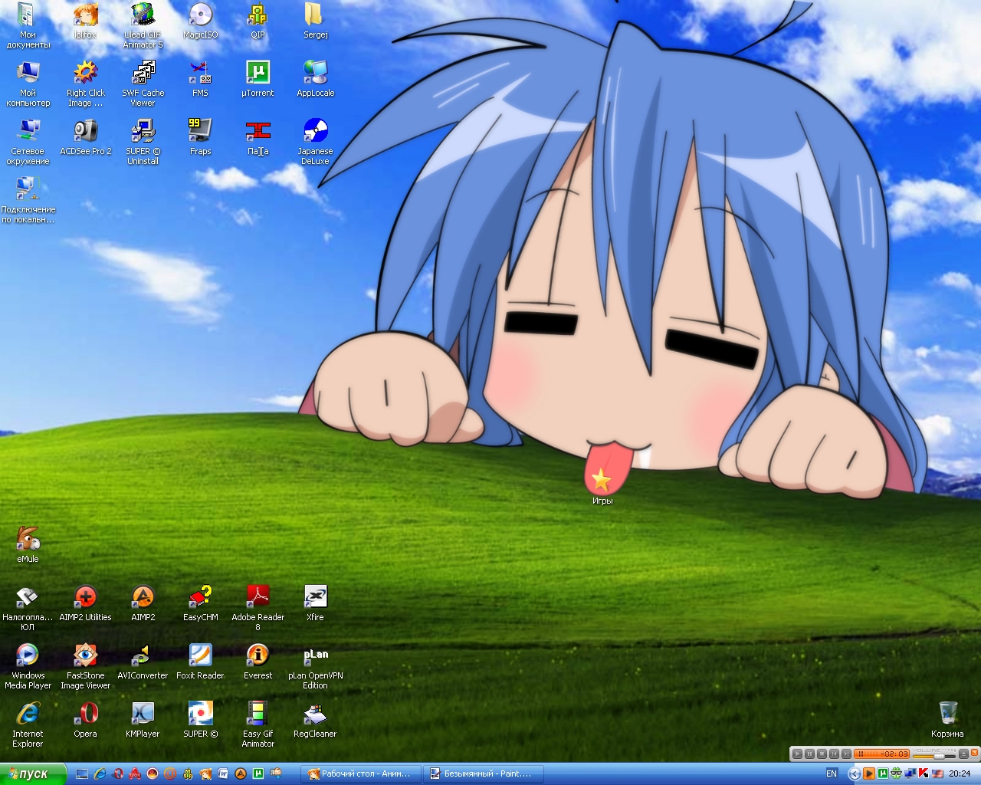Viewport: 981px width, 785px height.
Task: Open SUPER Uninstall shortcut
Action: coord(143,142)
